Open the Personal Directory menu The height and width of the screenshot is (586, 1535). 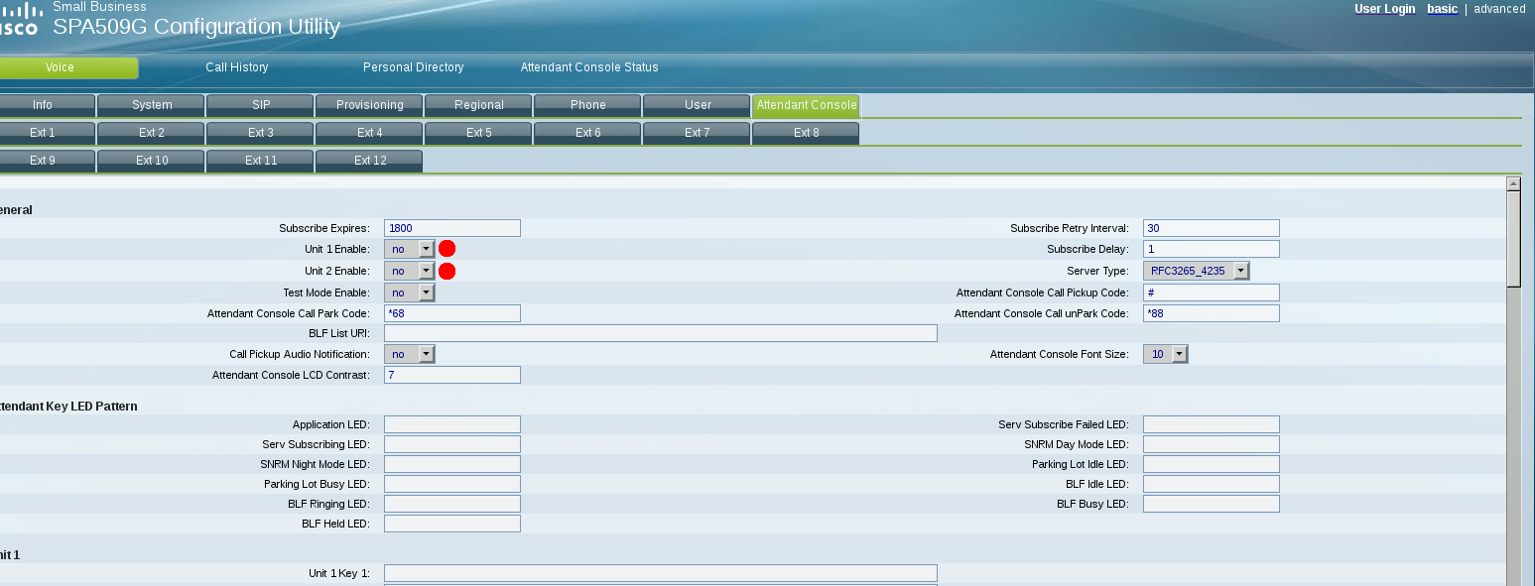pos(413,67)
